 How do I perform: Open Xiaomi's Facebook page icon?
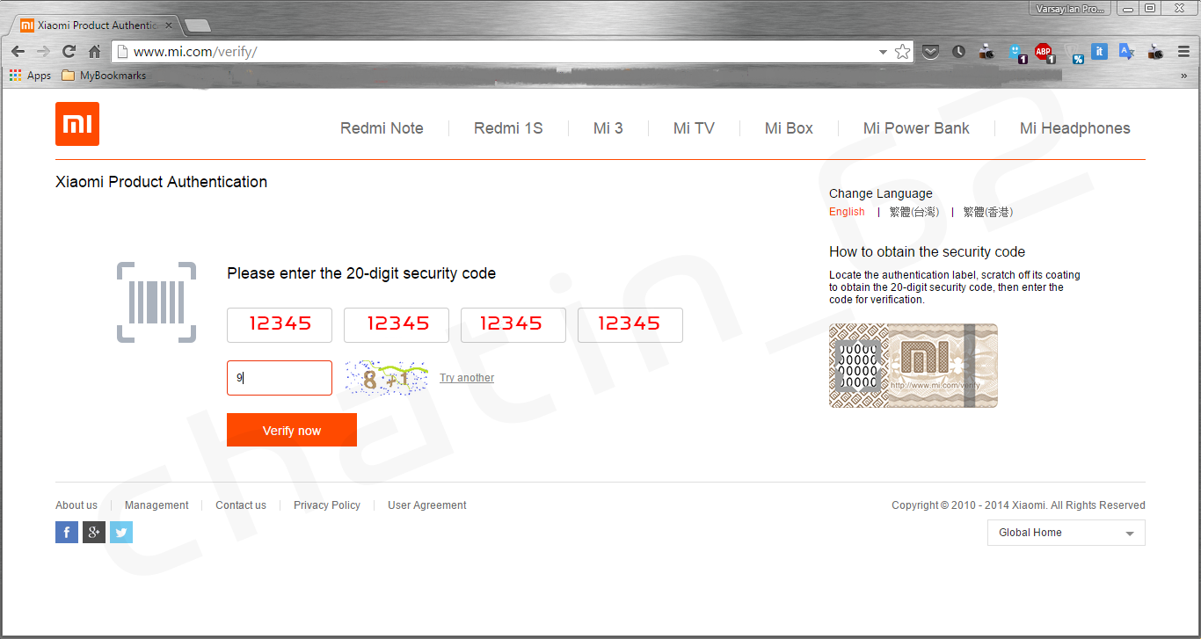[67, 532]
